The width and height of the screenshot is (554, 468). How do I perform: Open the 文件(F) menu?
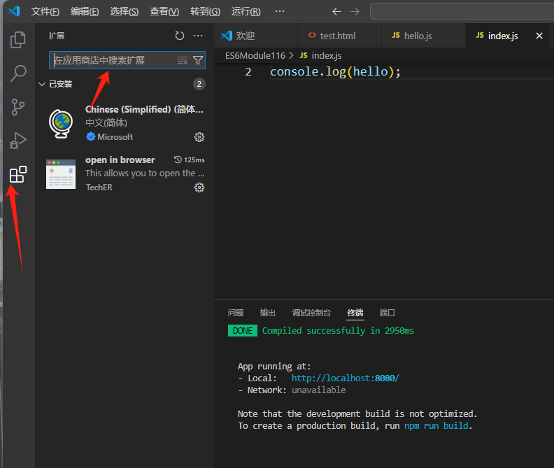pyautogui.click(x=45, y=12)
